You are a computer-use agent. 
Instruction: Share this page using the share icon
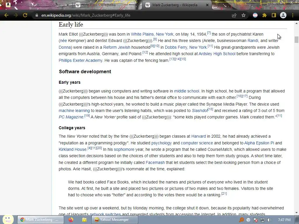click(234, 15)
